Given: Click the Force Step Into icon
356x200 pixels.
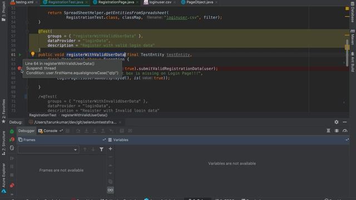Looking at the screenshot, I should coord(95,131).
